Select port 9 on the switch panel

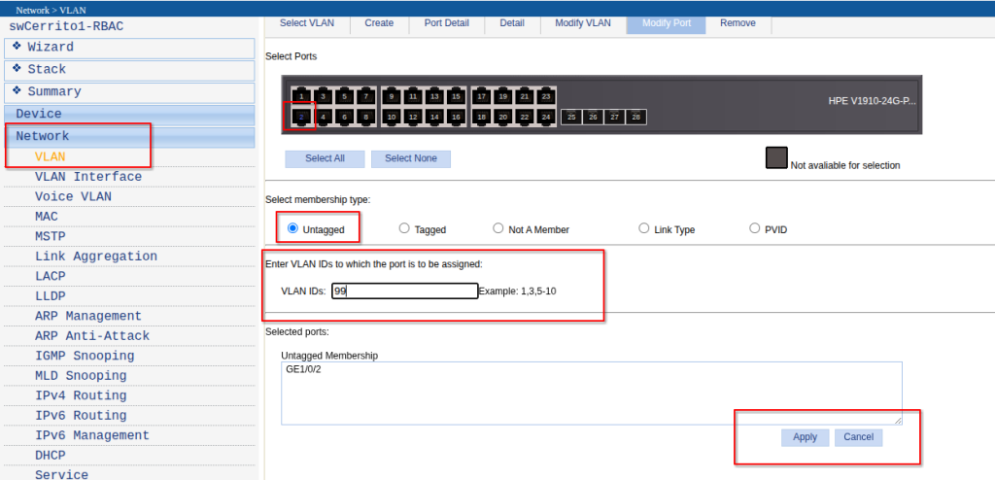point(393,96)
